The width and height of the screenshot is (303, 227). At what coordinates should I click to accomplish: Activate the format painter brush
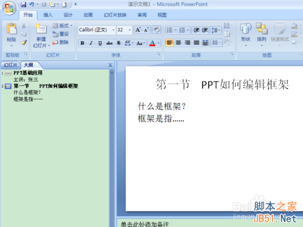point(24,42)
